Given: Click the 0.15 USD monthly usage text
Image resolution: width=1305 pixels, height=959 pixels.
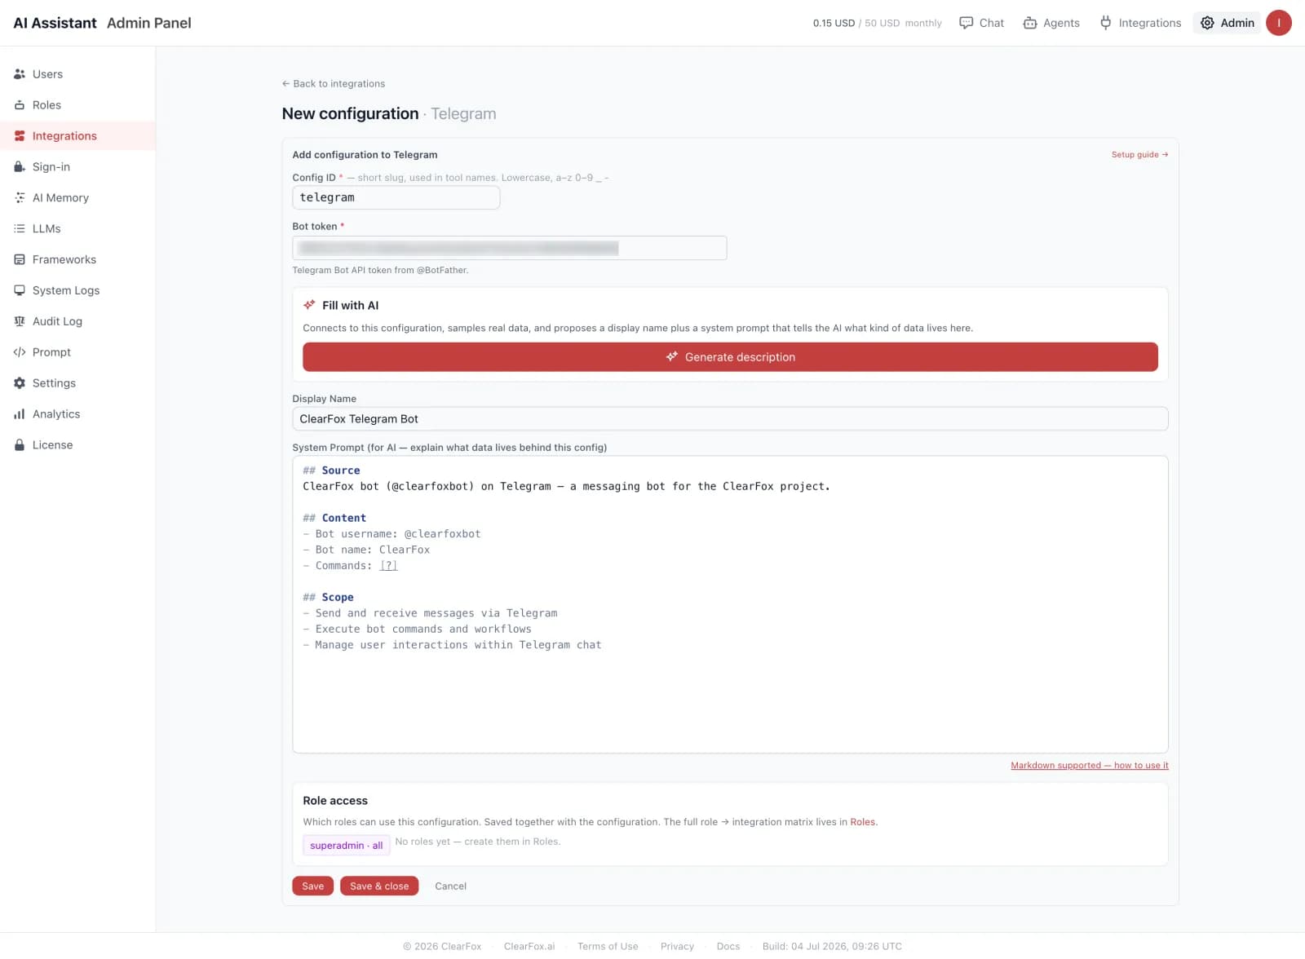Looking at the screenshot, I should pos(877,24).
